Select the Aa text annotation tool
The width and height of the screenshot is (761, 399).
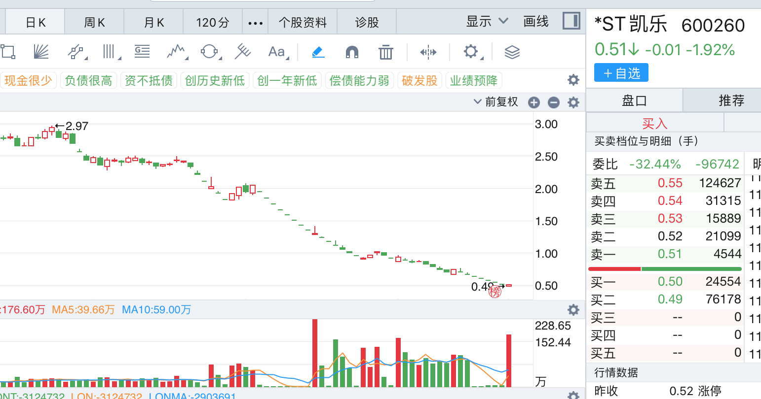pyautogui.click(x=277, y=52)
